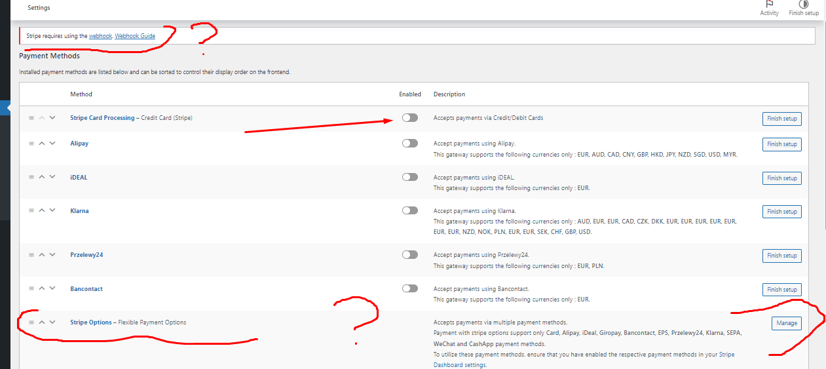Click Finish setup for Klarna
The image size is (826, 369).
tap(782, 212)
